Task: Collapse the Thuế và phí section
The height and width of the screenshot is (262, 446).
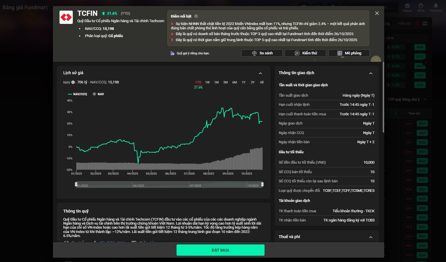Action: coord(371,237)
